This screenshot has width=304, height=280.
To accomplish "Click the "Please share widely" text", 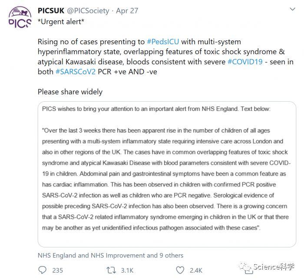I will click(70, 92).
